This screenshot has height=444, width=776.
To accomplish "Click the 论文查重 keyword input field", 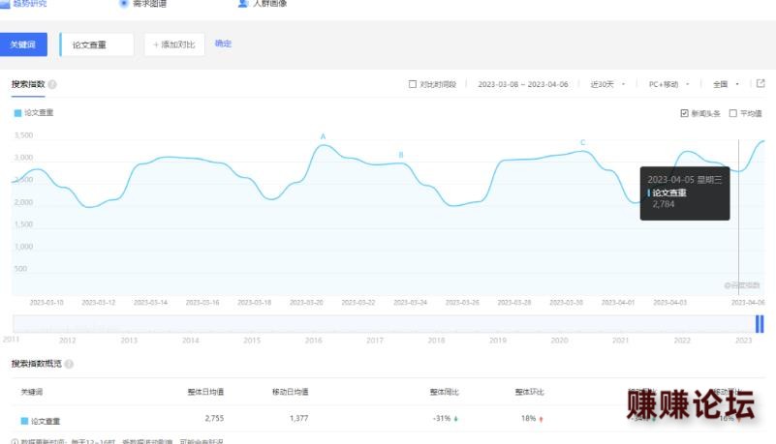I will click(97, 44).
